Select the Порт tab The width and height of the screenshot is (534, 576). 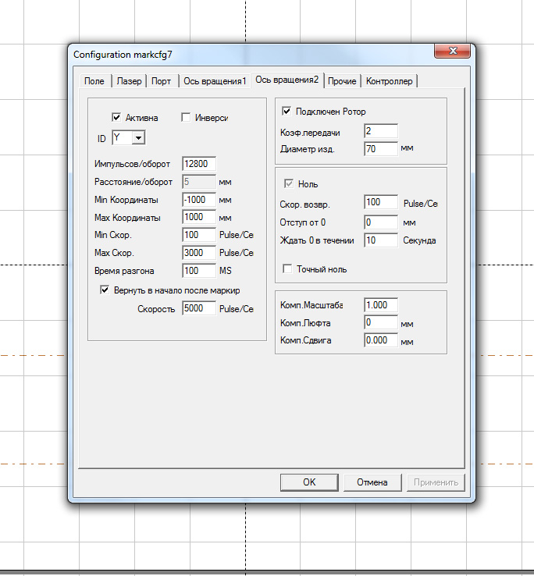[x=161, y=81]
